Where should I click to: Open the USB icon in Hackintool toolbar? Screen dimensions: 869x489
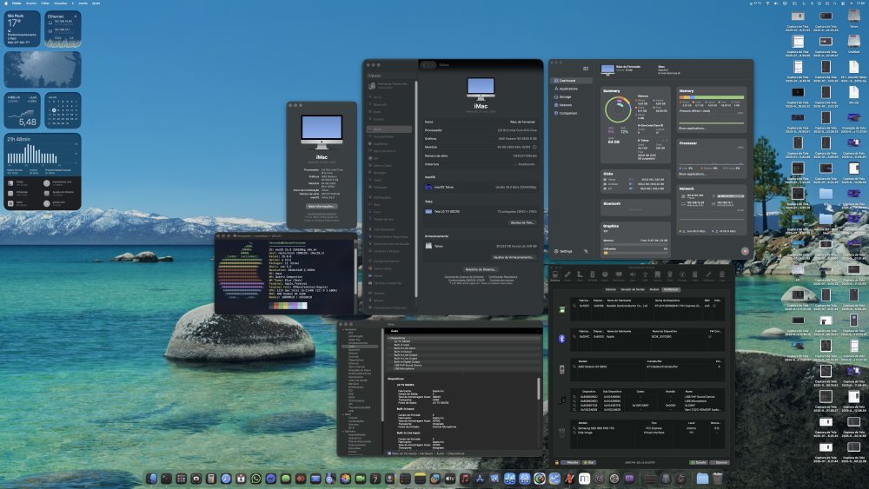point(645,274)
